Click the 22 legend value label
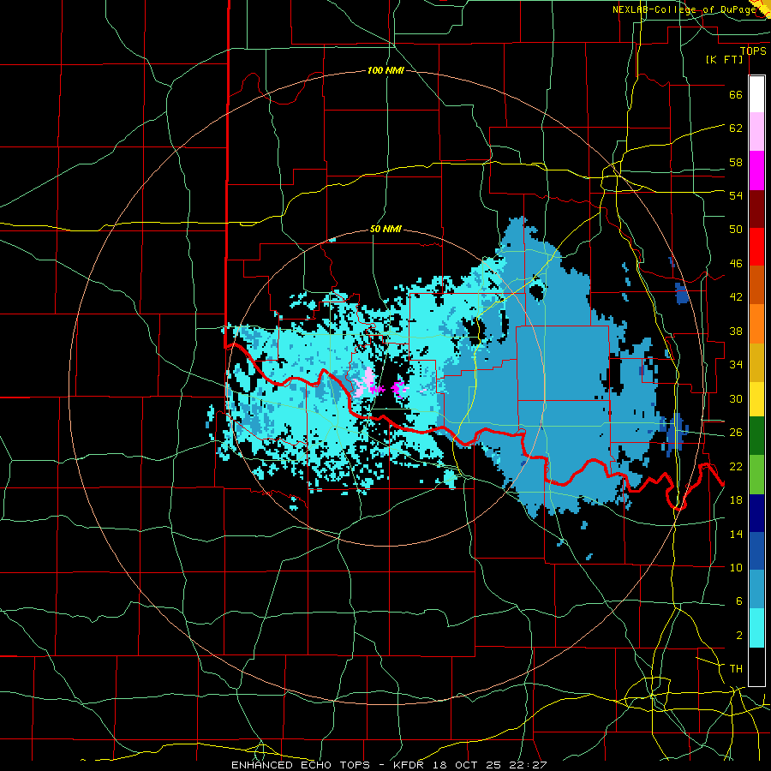 (x=736, y=466)
